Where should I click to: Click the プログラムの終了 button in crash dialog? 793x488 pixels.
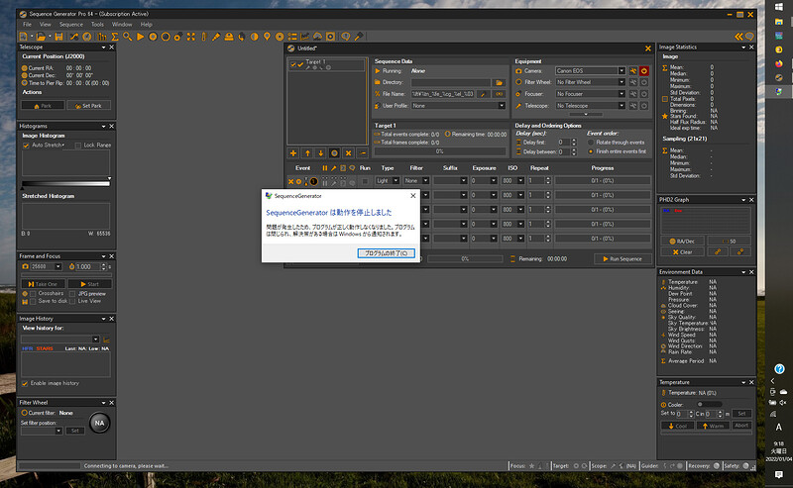pyautogui.click(x=386, y=253)
